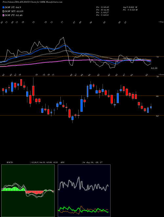Click the MACD label above green panel

pos(10,162)
